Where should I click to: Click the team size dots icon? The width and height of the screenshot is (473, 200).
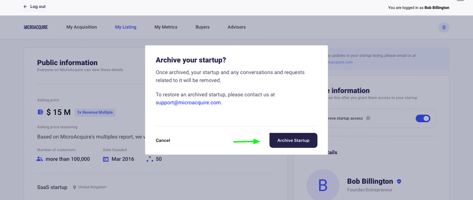tap(150, 159)
